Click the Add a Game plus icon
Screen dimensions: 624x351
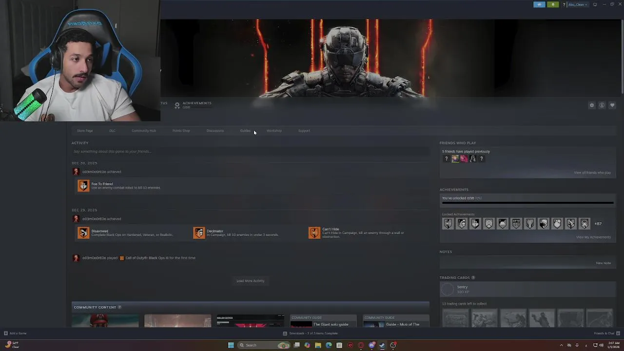(x=6, y=333)
